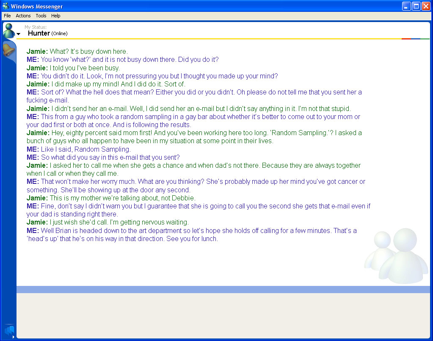Screen dimensions: 433x341
Task: Click the first Jamie message in conversation
Action: (77, 52)
